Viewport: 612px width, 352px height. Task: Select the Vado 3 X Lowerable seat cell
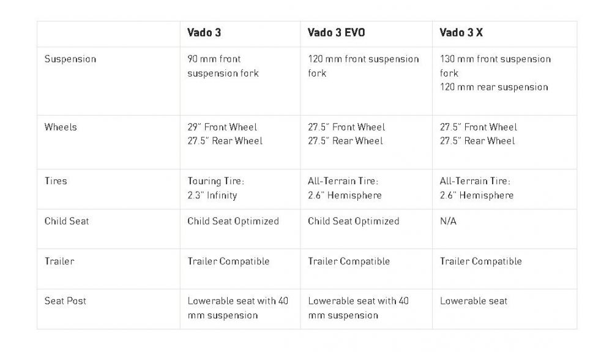pos(474,301)
